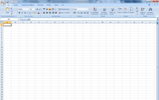Click Eliminar cells button
Image resolution: width=159 pixels, height=100 pixels.
click(x=125, y=11)
